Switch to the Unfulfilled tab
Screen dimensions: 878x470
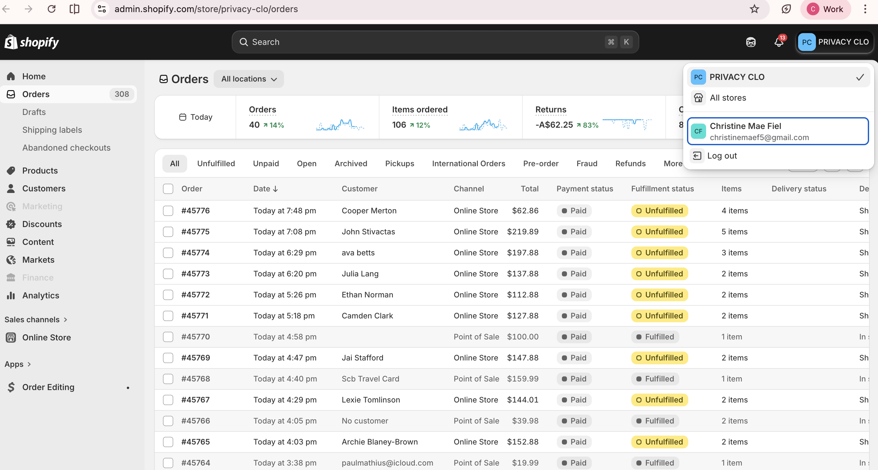tap(216, 164)
